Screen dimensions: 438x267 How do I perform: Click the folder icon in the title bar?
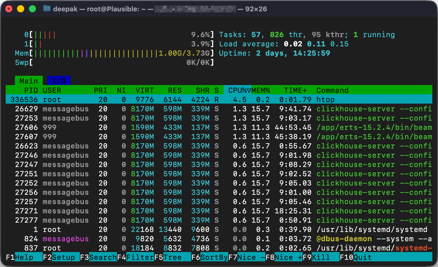coord(47,8)
